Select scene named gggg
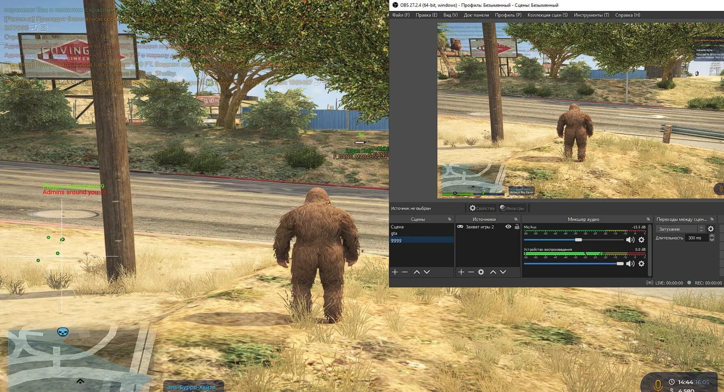Image resolution: width=724 pixels, height=392 pixels. coord(421,240)
